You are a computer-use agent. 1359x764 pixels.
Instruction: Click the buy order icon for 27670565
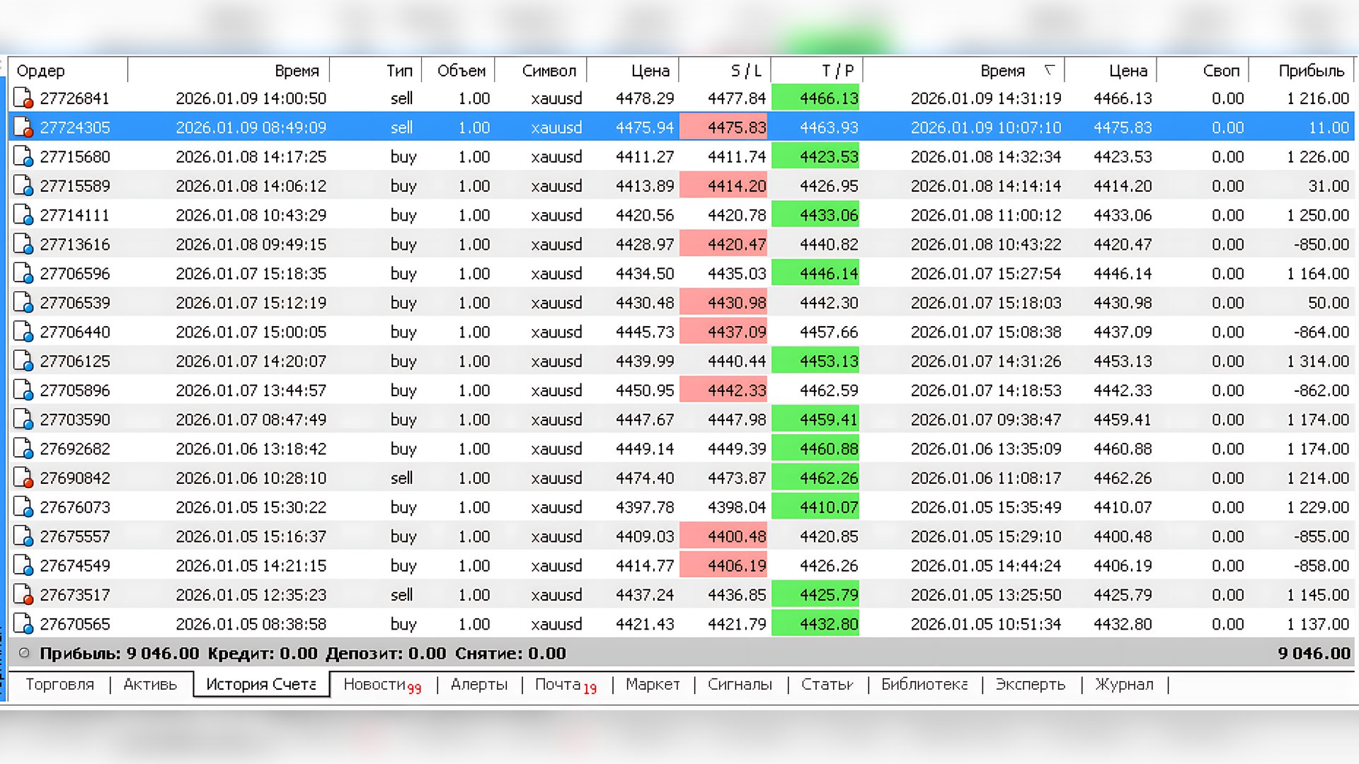23,624
